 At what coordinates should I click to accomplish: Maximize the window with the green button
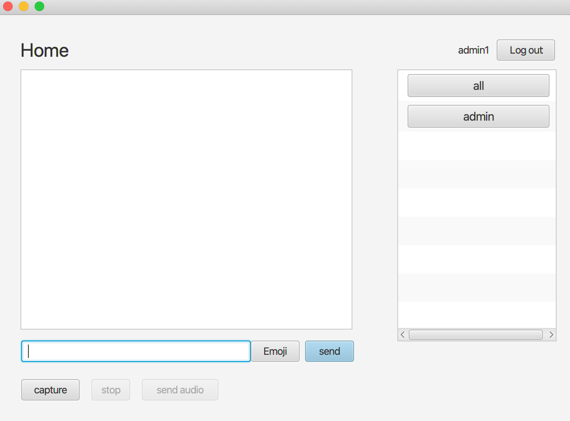[39, 6]
